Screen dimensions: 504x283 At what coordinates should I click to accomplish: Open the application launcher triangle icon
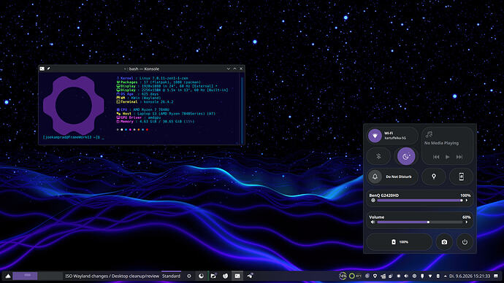(x=8, y=276)
